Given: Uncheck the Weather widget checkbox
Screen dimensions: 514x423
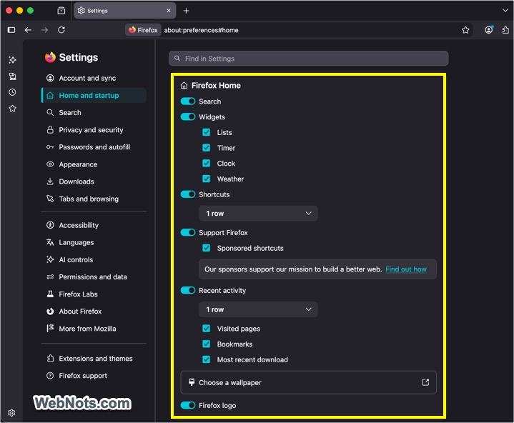Looking at the screenshot, I should point(206,179).
